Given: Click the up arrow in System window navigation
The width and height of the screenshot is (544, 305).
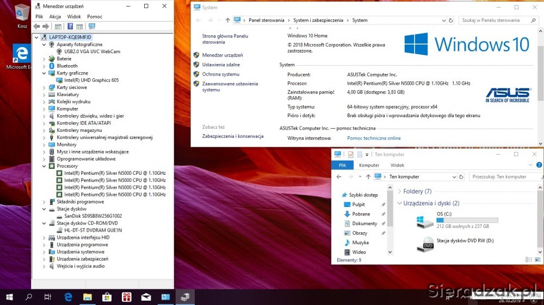Looking at the screenshot, I should click(227, 21).
